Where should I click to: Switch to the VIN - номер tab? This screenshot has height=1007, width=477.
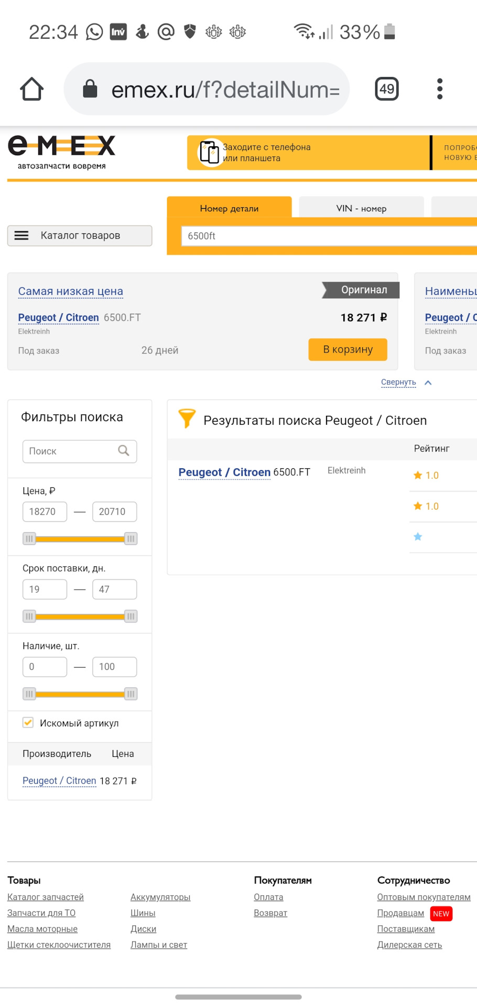(361, 208)
